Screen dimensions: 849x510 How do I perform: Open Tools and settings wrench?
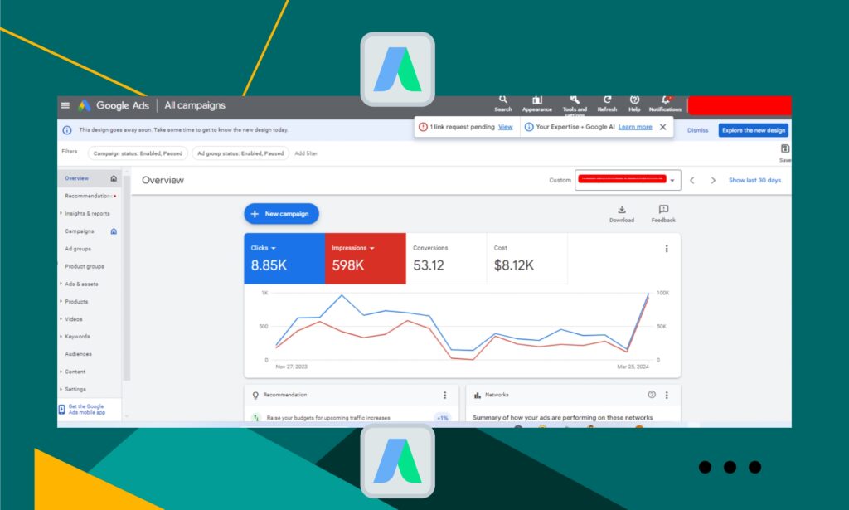coord(575,100)
